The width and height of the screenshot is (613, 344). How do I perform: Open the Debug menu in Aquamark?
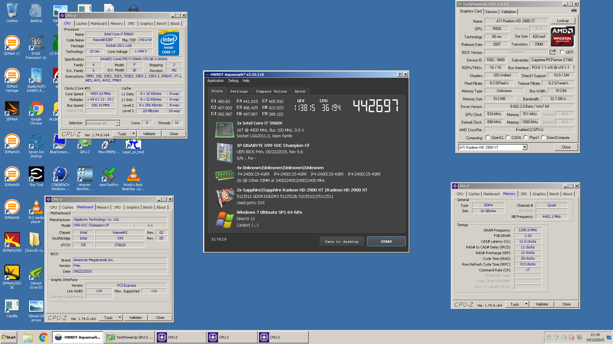click(x=233, y=81)
